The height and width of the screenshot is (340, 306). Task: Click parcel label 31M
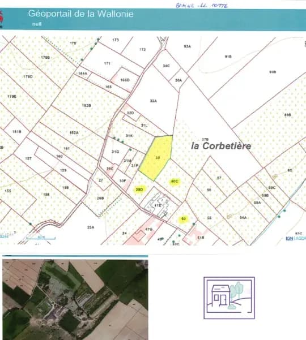click(127, 161)
